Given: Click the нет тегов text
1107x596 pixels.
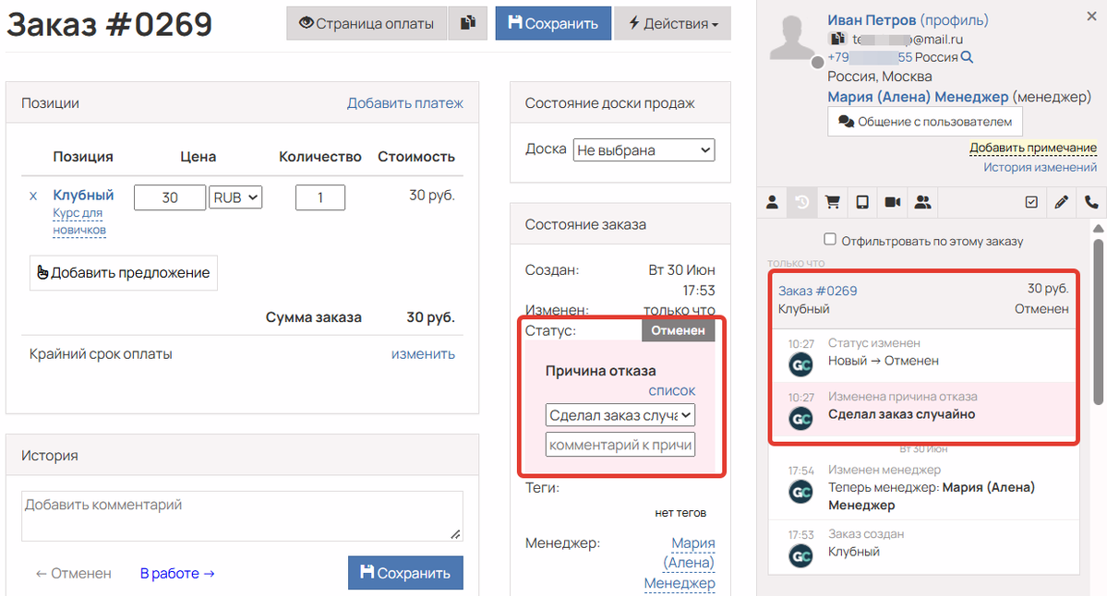Looking at the screenshot, I should point(680,513).
